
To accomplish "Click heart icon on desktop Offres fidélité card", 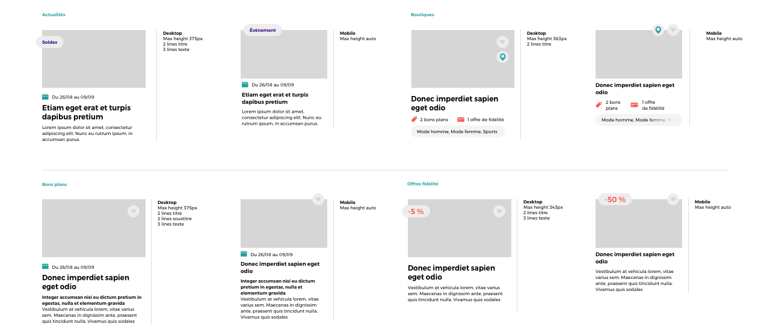I will tap(499, 211).
